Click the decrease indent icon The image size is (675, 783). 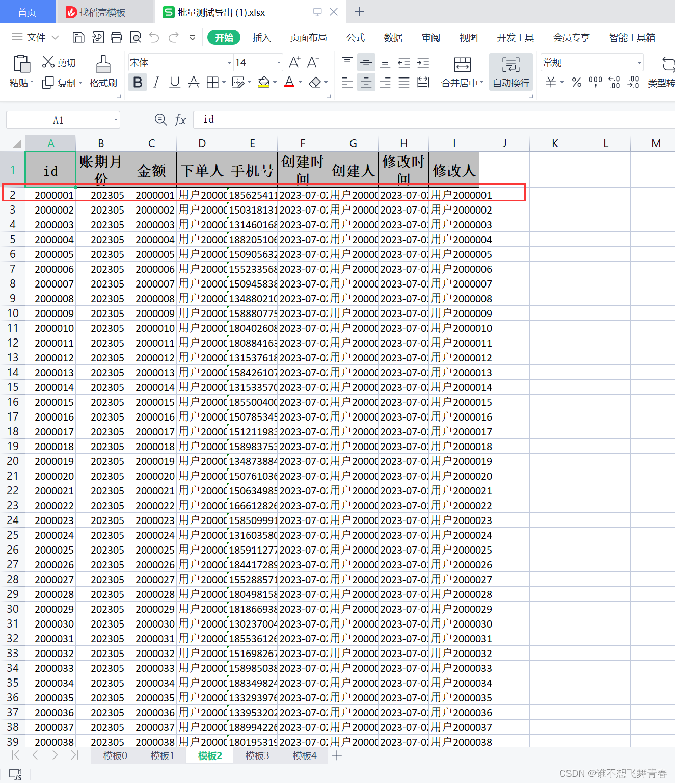(404, 62)
